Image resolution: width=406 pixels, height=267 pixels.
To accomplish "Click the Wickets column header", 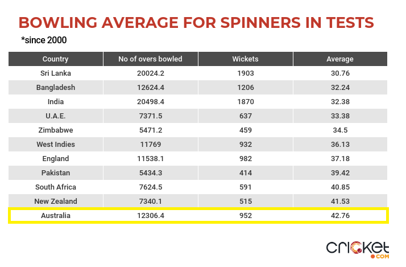I will (x=246, y=59).
